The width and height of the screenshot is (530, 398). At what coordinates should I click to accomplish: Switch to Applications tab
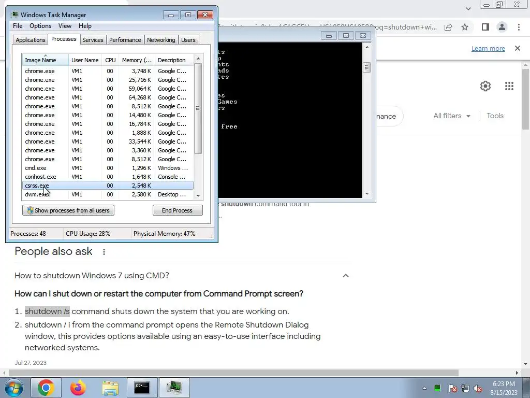(x=31, y=40)
